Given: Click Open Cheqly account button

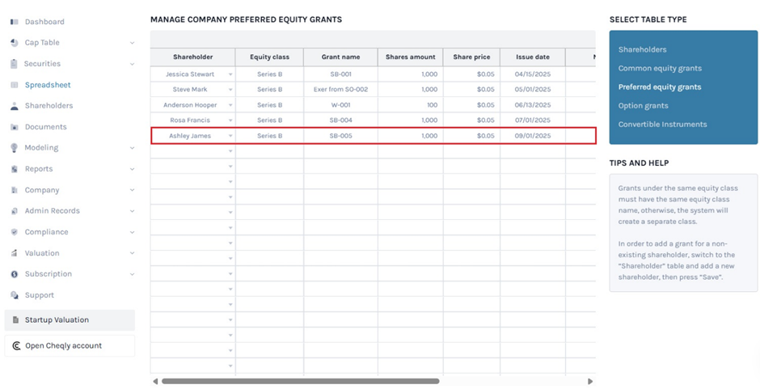Looking at the screenshot, I should click(63, 346).
